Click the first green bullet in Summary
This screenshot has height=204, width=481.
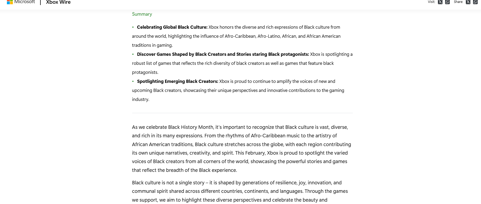pyautogui.click(x=133, y=27)
